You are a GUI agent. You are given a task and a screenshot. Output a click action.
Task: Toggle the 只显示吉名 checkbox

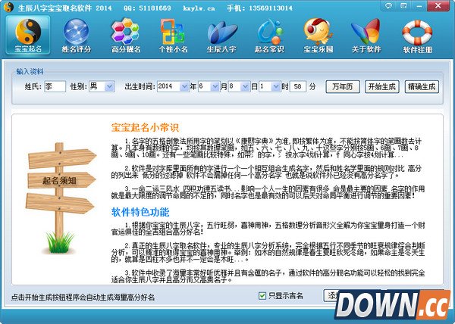[263, 295]
